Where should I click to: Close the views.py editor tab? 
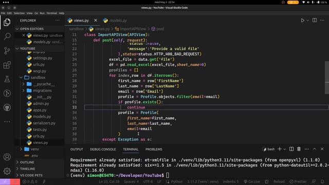[96, 21]
